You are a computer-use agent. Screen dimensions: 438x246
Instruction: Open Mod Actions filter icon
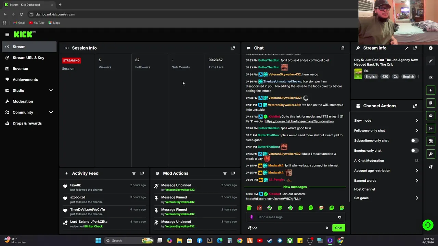(225, 173)
